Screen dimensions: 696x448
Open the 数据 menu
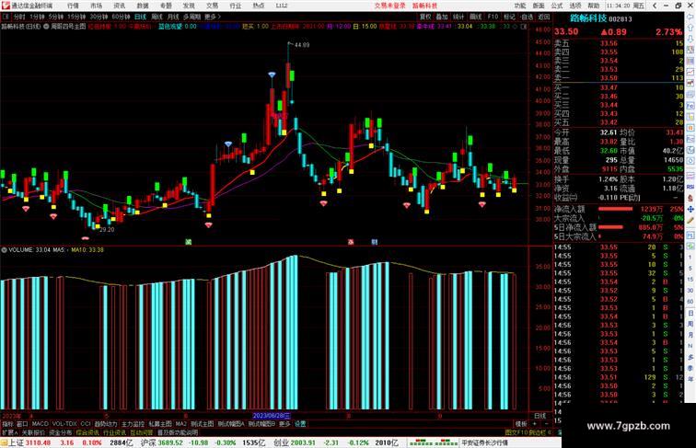143,6
